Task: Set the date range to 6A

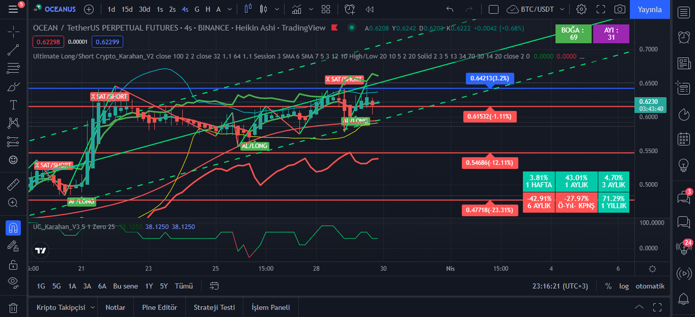Action: (x=102, y=286)
